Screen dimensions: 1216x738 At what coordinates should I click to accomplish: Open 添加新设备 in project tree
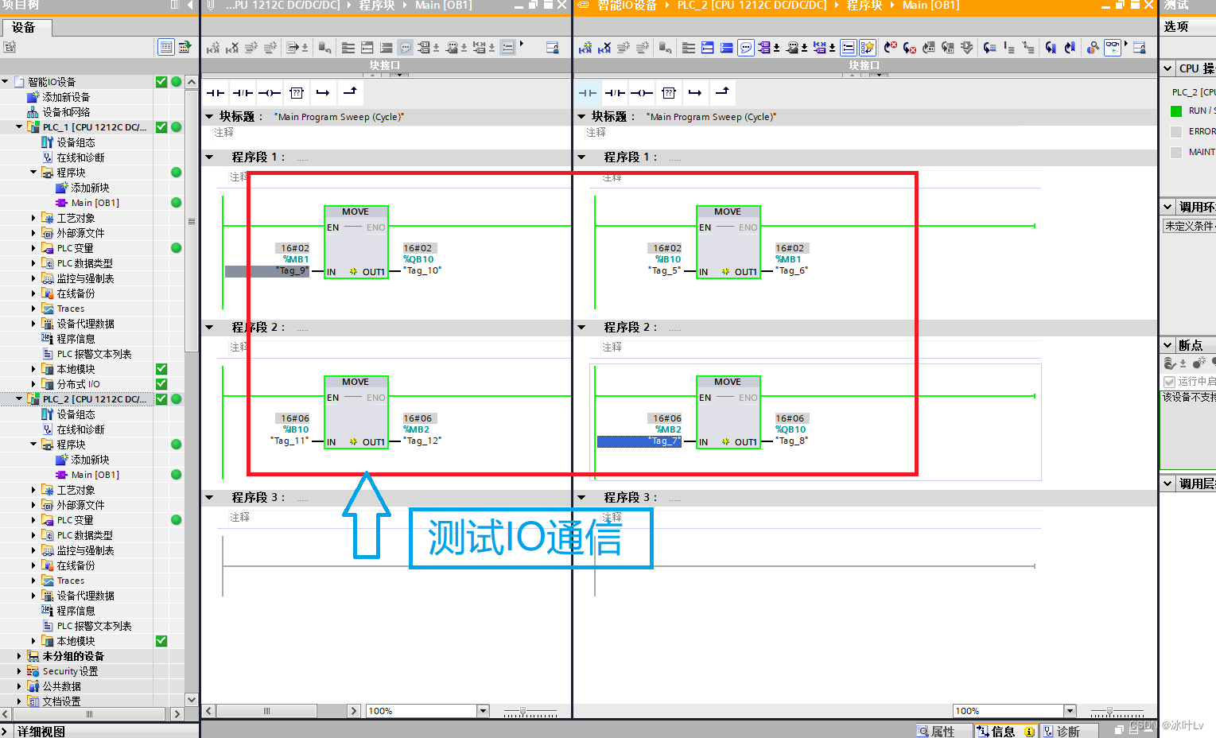point(66,97)
